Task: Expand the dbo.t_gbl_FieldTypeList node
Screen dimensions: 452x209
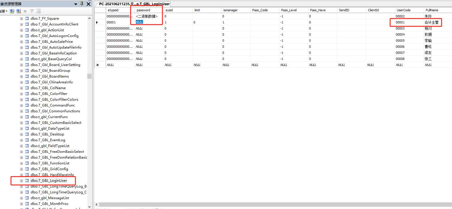Action: [21, 146]
